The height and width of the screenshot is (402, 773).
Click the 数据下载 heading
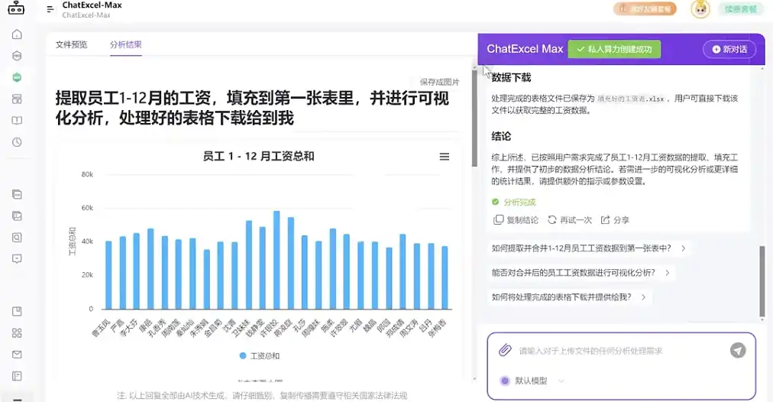[x=511, y=77]
